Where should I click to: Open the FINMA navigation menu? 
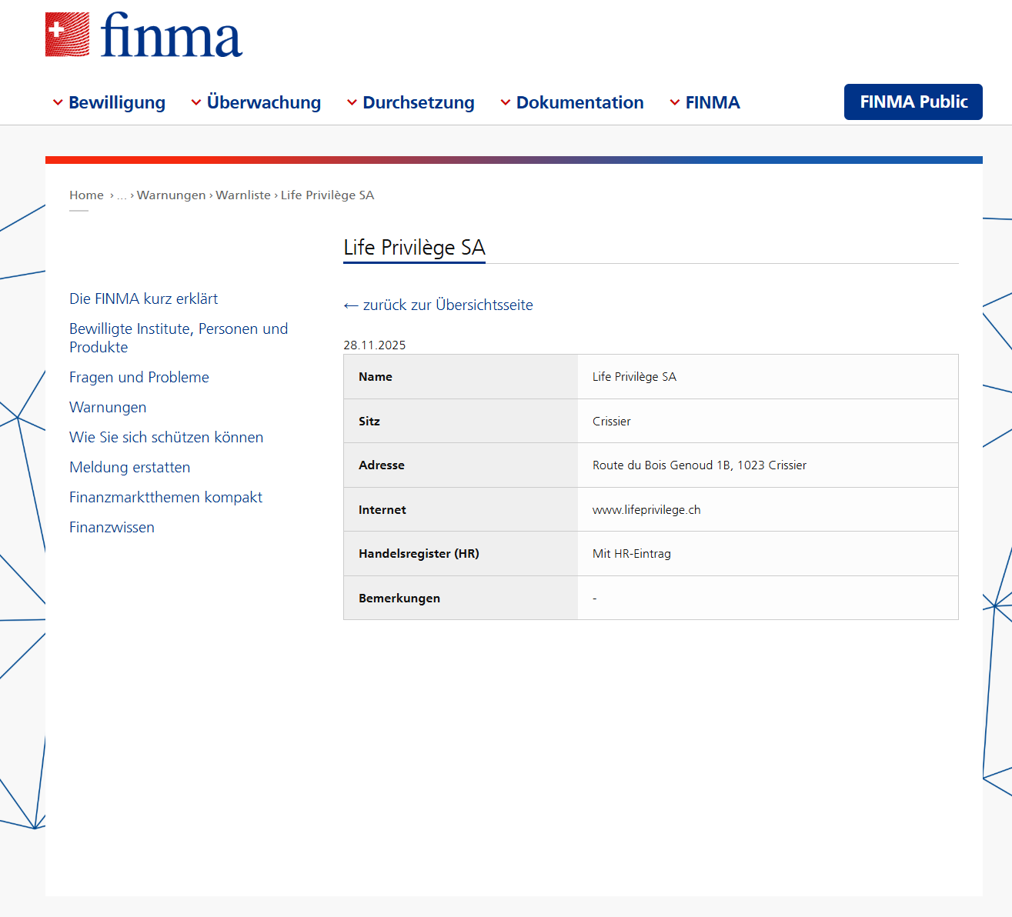pyautogui.click(x=713, y=102)
